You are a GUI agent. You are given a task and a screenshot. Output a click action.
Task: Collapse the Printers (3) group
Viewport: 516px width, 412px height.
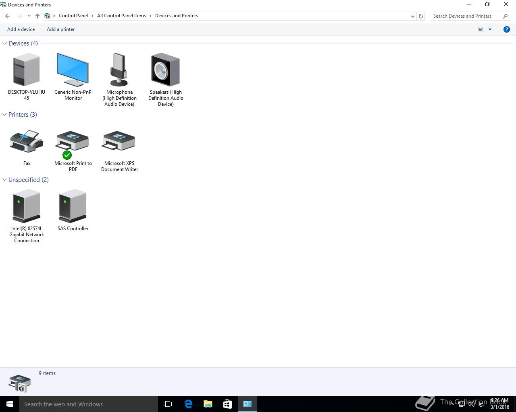(4, 114)
